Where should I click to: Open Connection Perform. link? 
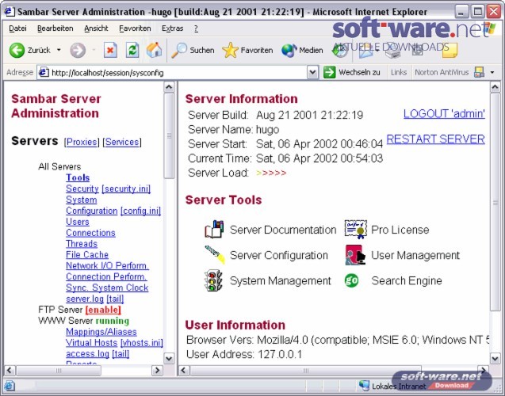[x=106, y=276]
